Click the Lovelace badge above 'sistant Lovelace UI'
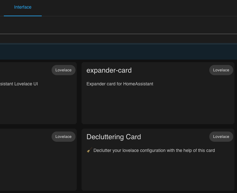Viewport: 237px width, 193px height. coord(63,70)
